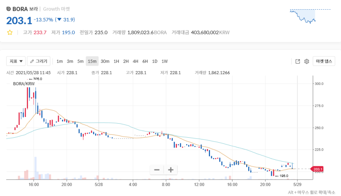Switch chart to 3m interval
The height and width of the screenshot is (196, 341).
pos(70,61)
